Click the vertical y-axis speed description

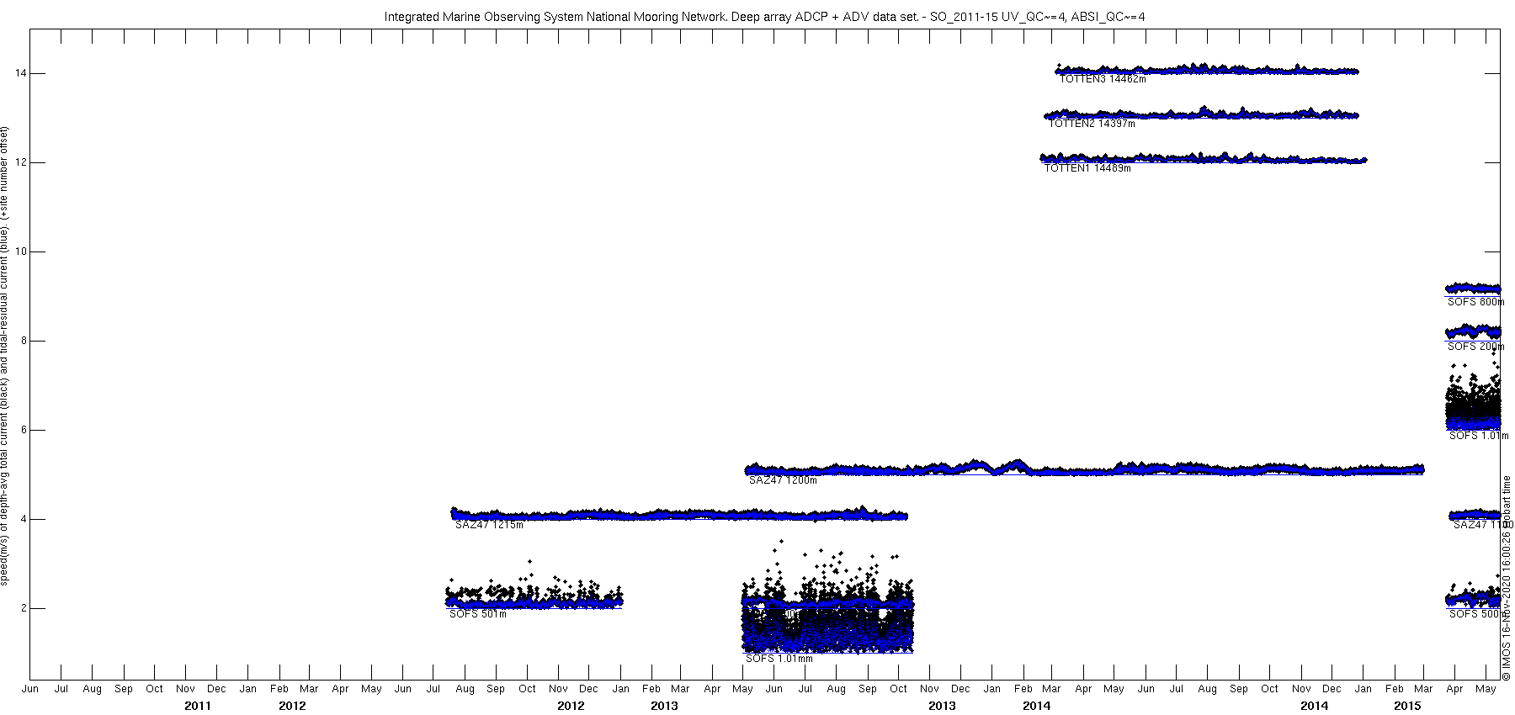(x=6, y=356)
